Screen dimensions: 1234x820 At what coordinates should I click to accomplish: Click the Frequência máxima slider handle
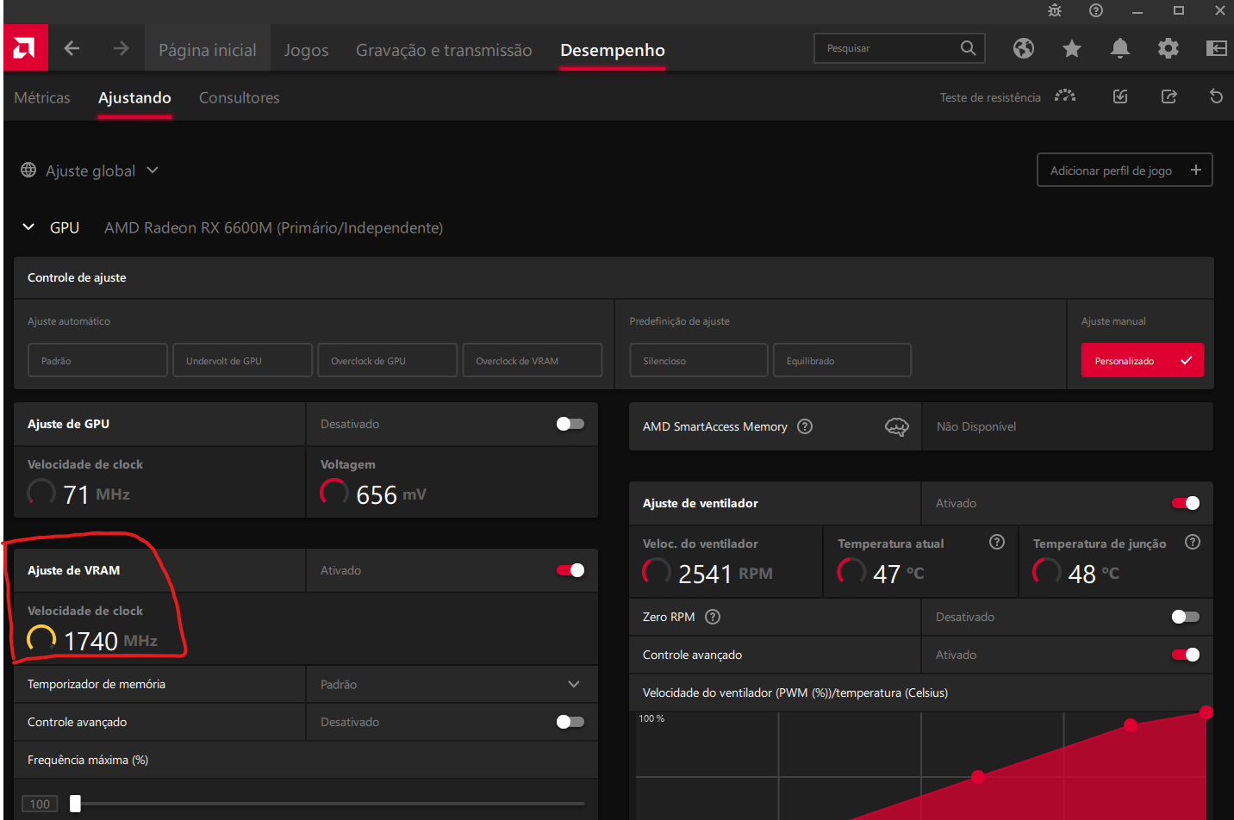pyautogui.click(x=75, y=804)
